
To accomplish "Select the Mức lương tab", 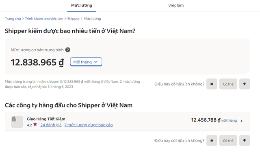I will click(x=82, y=5).
